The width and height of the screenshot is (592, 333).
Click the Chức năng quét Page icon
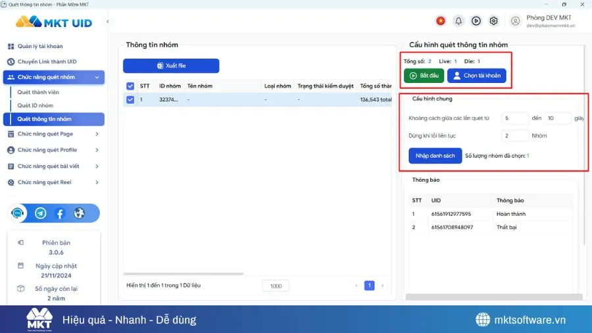[x=11, y=134]
